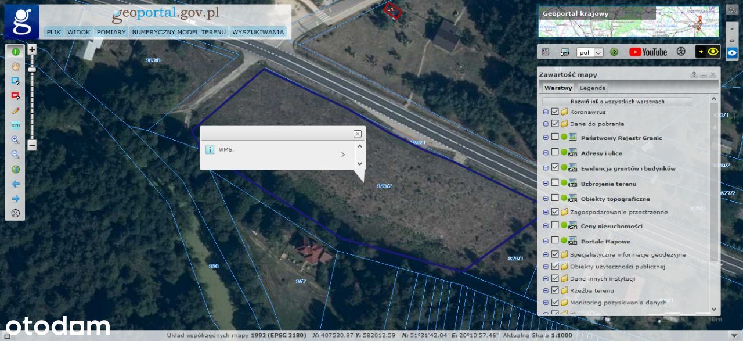
Task: Expand Państwowy Rejestr Granic node
Action: (x=546, y=138)
